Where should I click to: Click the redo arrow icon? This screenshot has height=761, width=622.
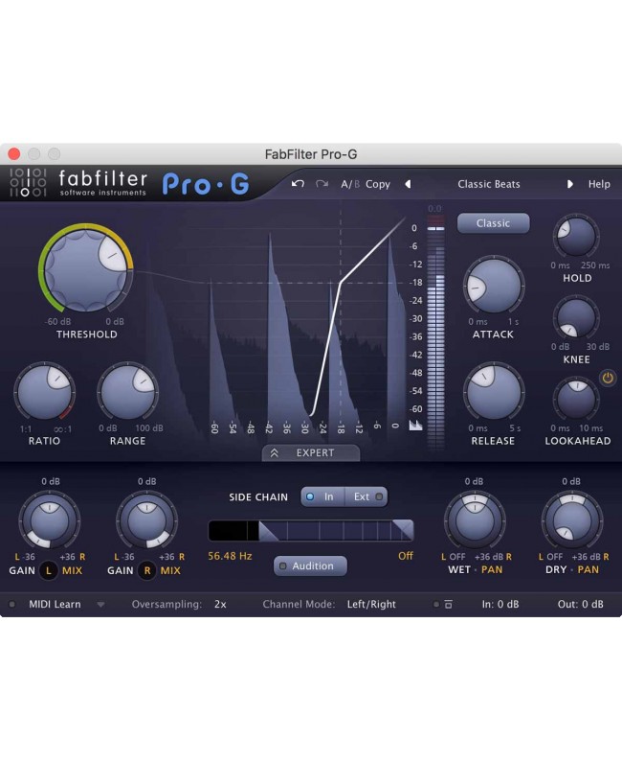point(322,184)
